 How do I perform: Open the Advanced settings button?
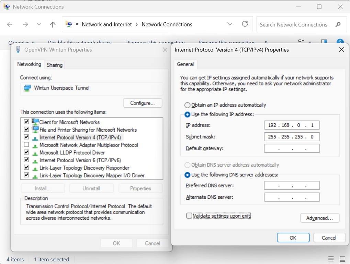pyautogui.click(x=320, y=218)
